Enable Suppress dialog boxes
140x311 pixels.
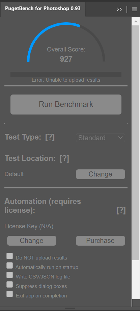coord(9,285)
